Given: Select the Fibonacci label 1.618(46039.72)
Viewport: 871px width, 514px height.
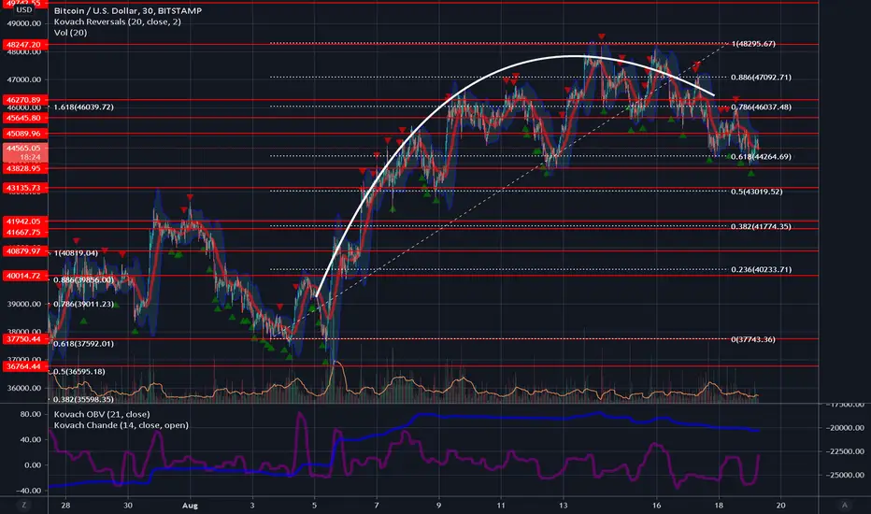Looking at the screenshot, I should 84,107.
